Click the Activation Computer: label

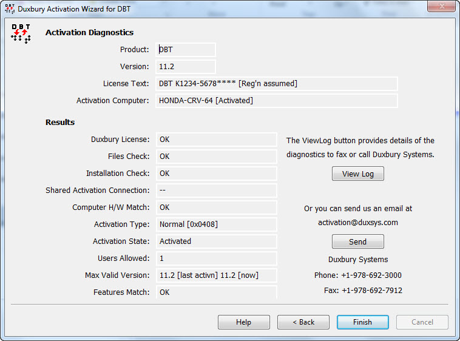113,101
